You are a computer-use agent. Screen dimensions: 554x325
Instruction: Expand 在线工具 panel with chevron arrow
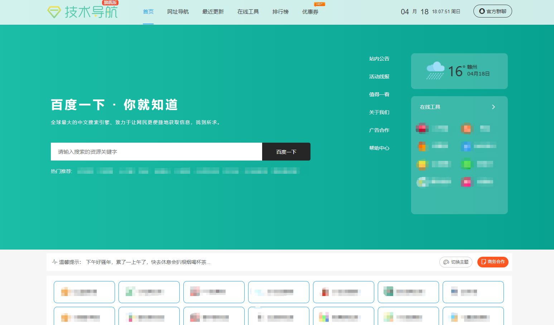coord(493,107)
